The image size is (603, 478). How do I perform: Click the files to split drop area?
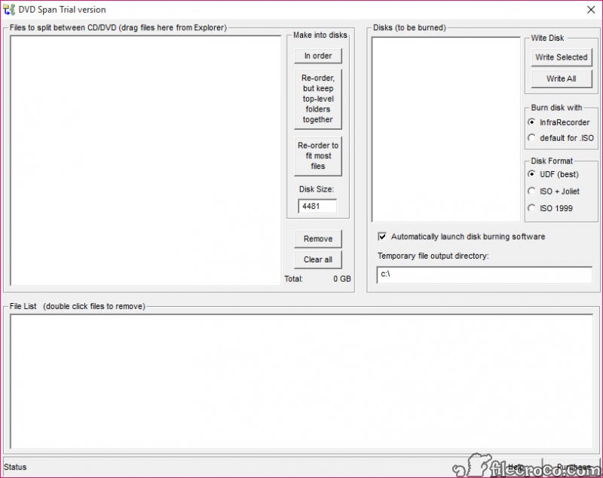point(145,161)
